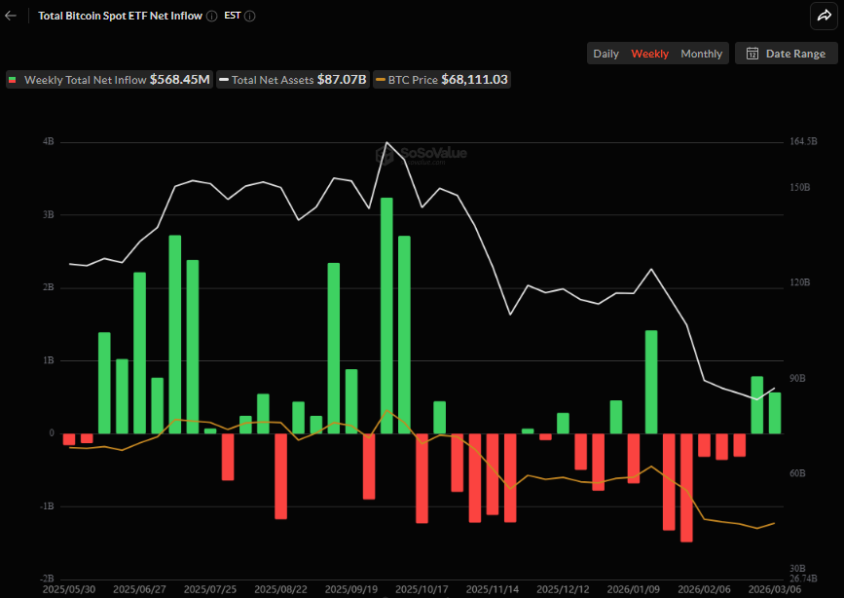This screenshot has width=844, height=598.
Task: Click the Total Bitcoin Spot ETF Net Inflow title
Action: 120,16
